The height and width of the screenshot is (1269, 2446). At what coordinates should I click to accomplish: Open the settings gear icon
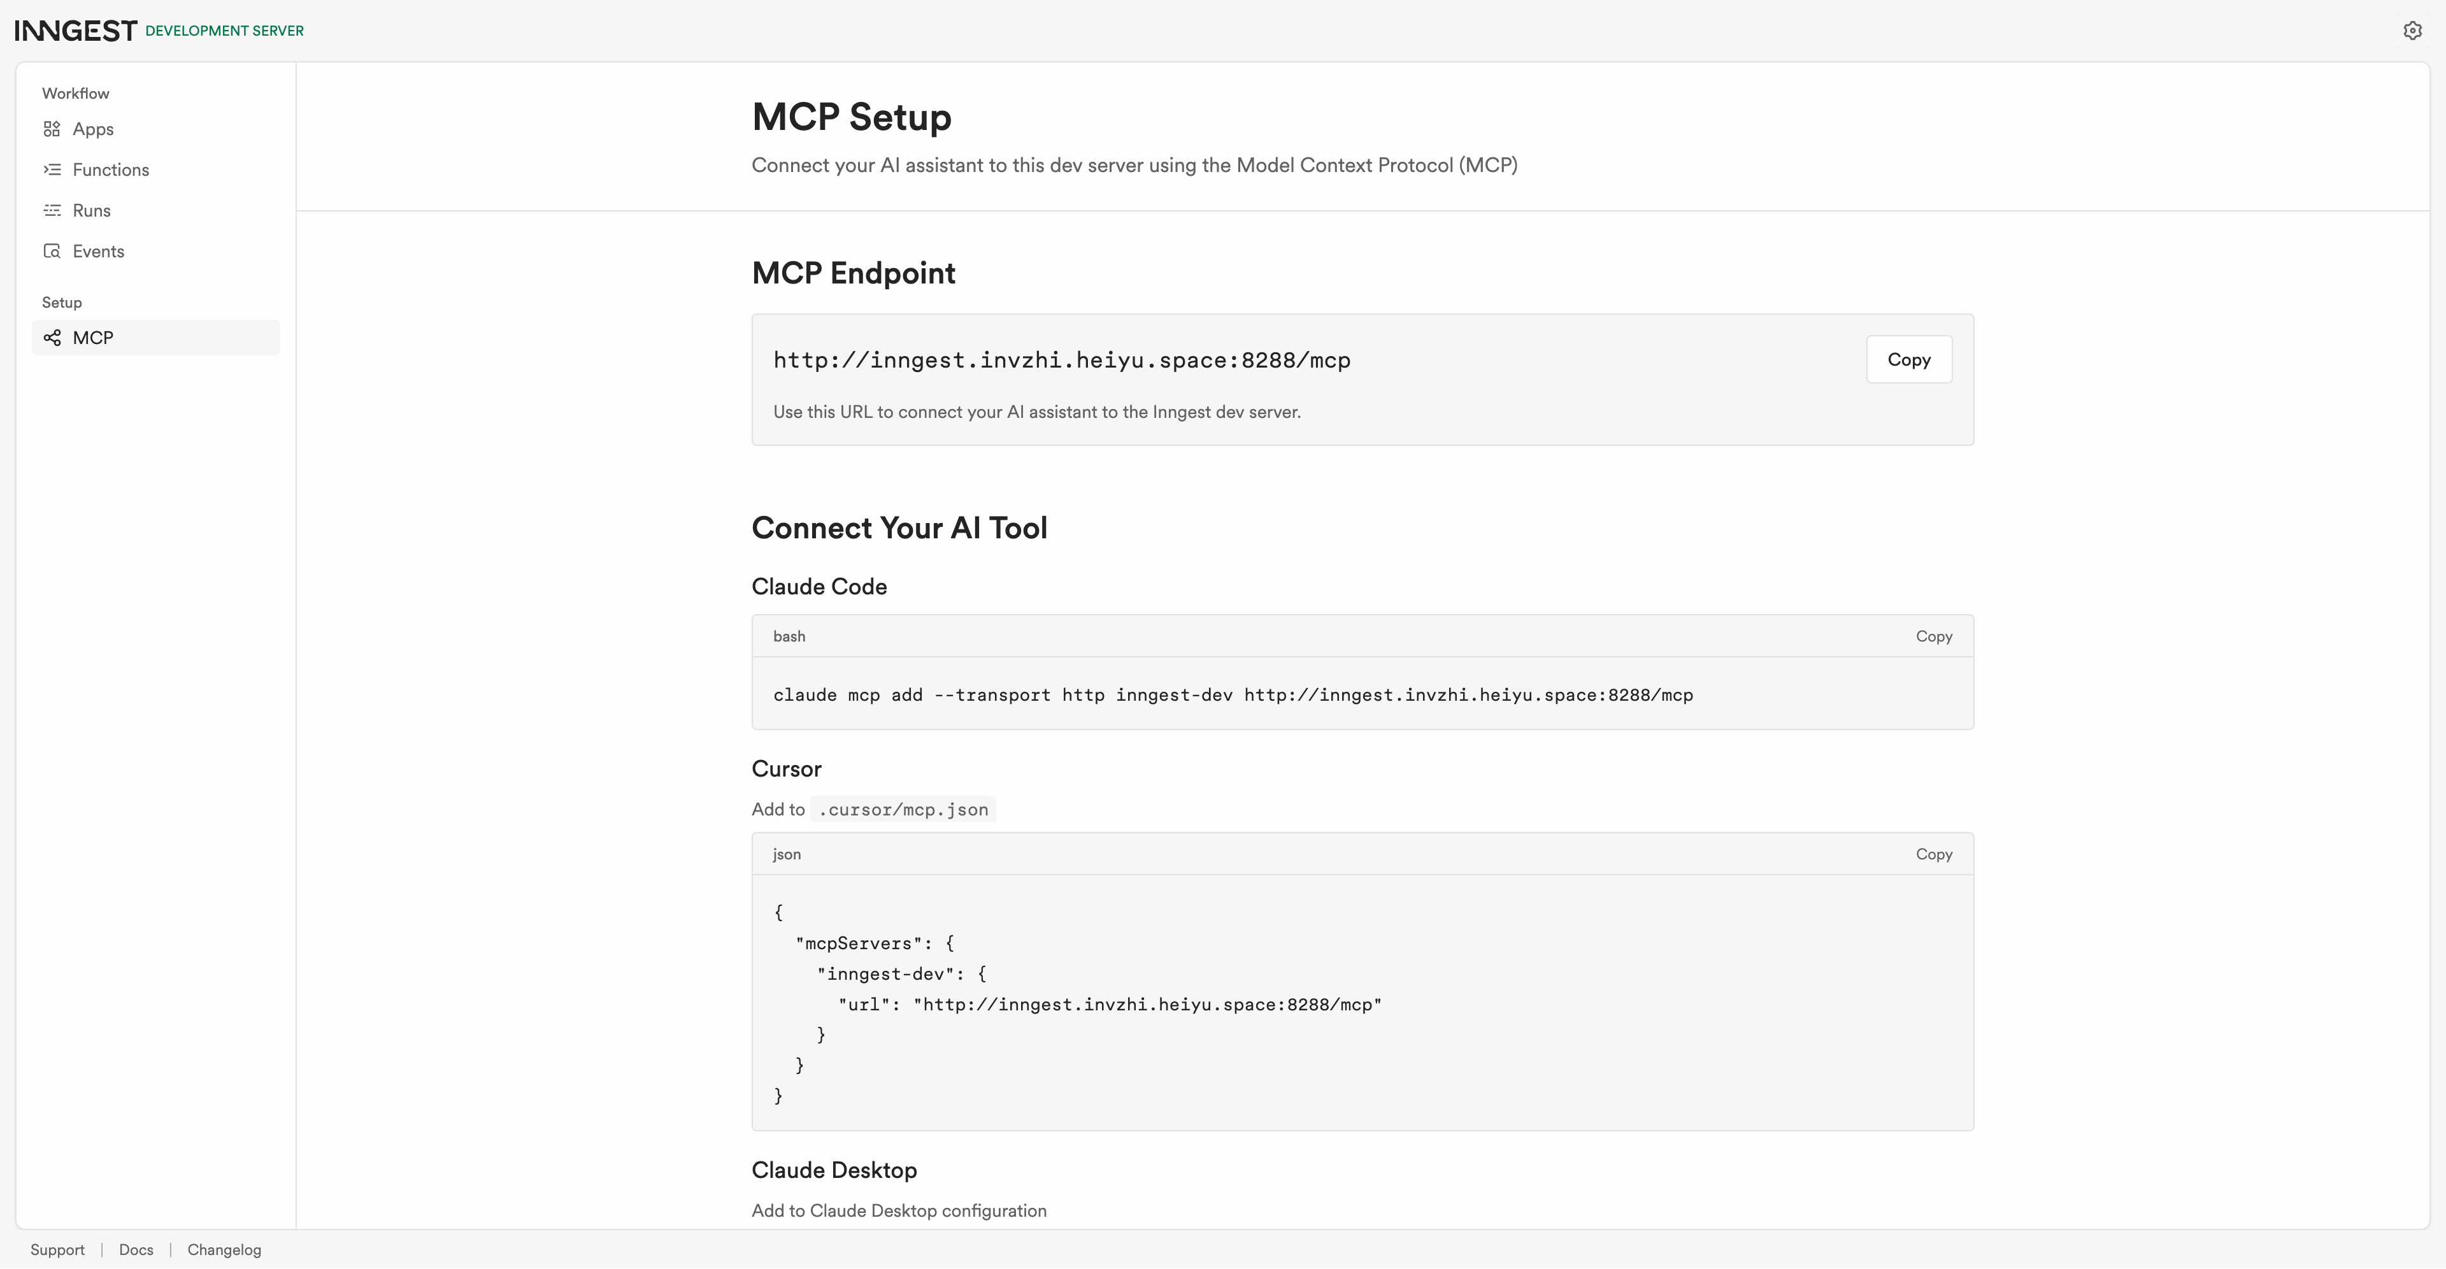2412,31
